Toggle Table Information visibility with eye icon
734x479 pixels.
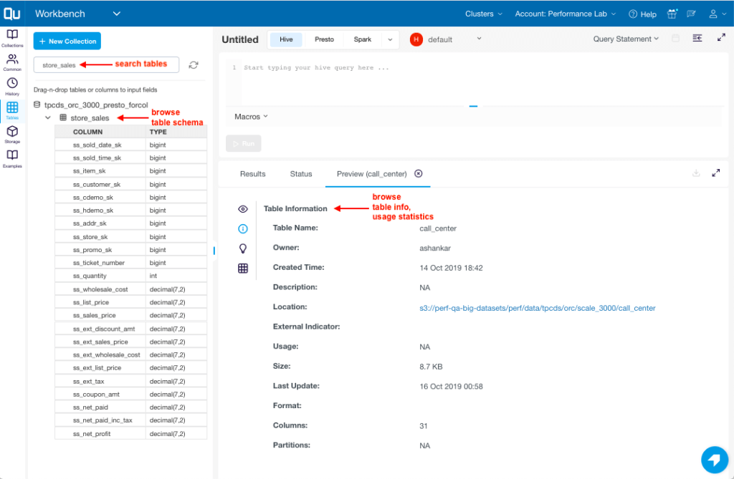point(243,208)
